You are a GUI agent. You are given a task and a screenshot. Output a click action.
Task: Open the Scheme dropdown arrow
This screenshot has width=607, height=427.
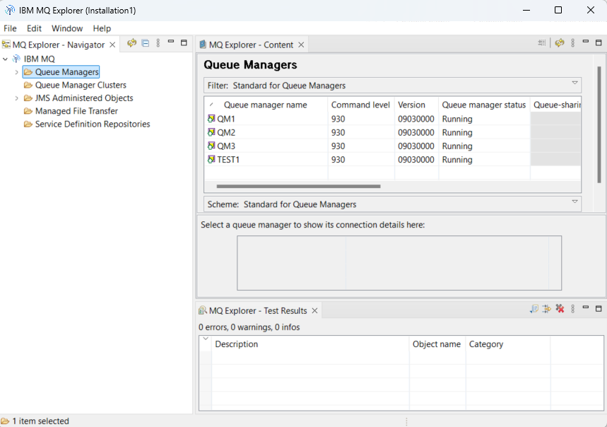tap(574, 202)
